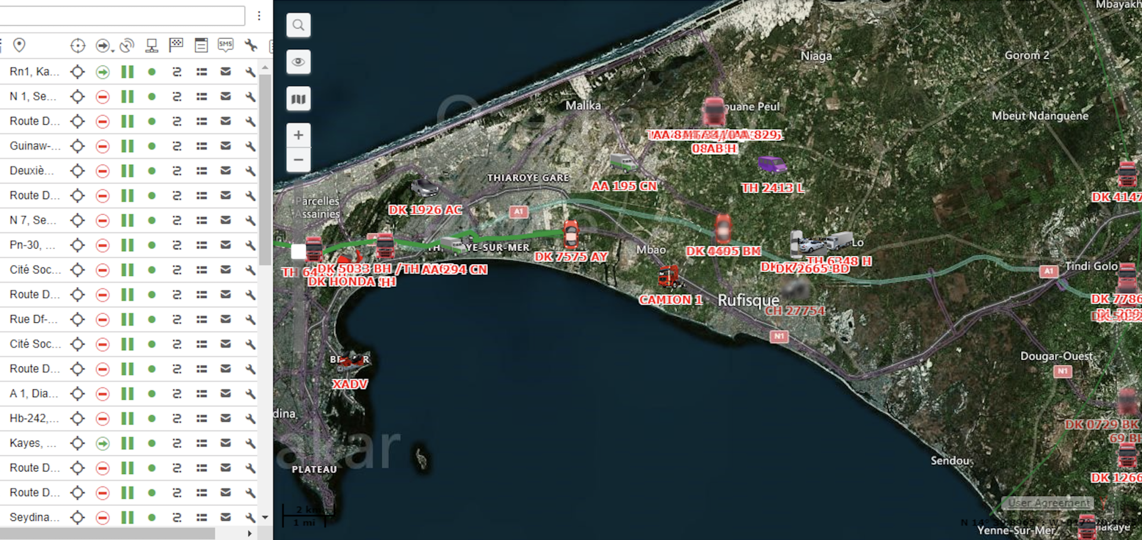Screen dimensions: 1142x540
Task: Click the DK 1926 AC car on map
Action: click(x=424, y=188)
